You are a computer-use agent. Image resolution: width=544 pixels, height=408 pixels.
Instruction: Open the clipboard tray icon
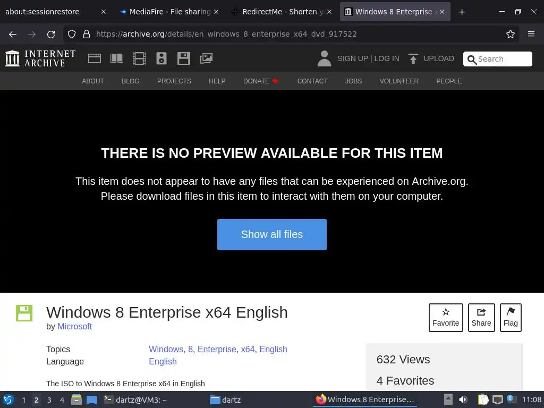click(483, 399)
